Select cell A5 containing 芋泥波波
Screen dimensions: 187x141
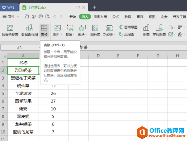pyautogui.click(x=23, y=93)
